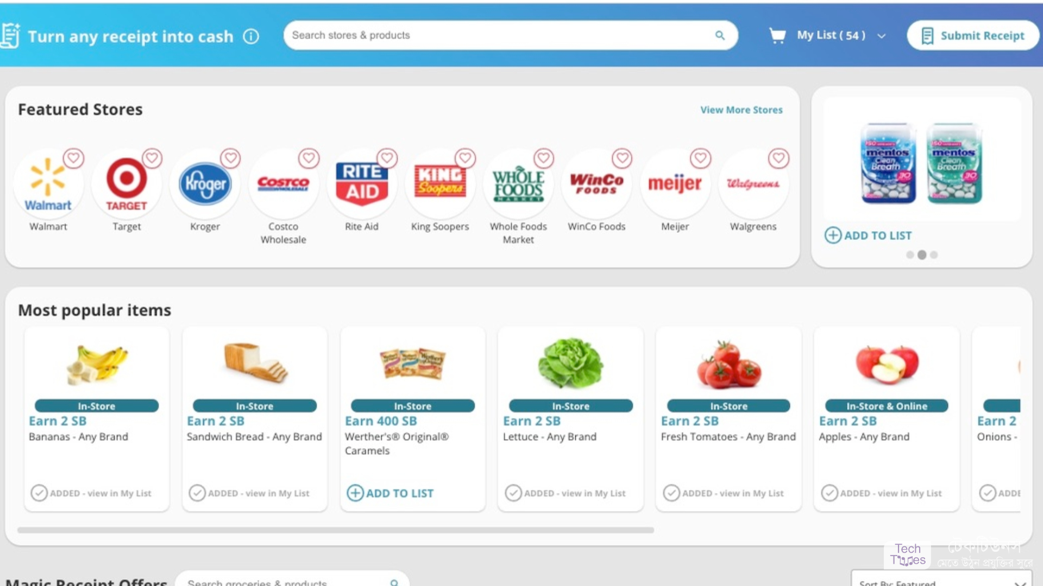Focus the Search stores & products field
This screenshot has width=1043, height=586.
pos(511,35)
